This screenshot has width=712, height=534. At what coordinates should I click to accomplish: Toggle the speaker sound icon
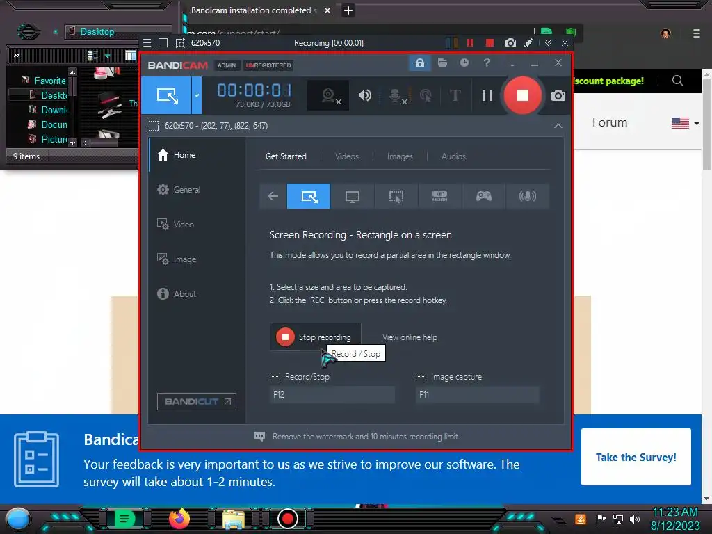(x=364, y=95)
